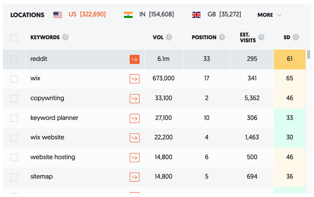Click the vertical scrollbar thumb of the table
This screenshot has height=197, width=314.
pos(308,54)
